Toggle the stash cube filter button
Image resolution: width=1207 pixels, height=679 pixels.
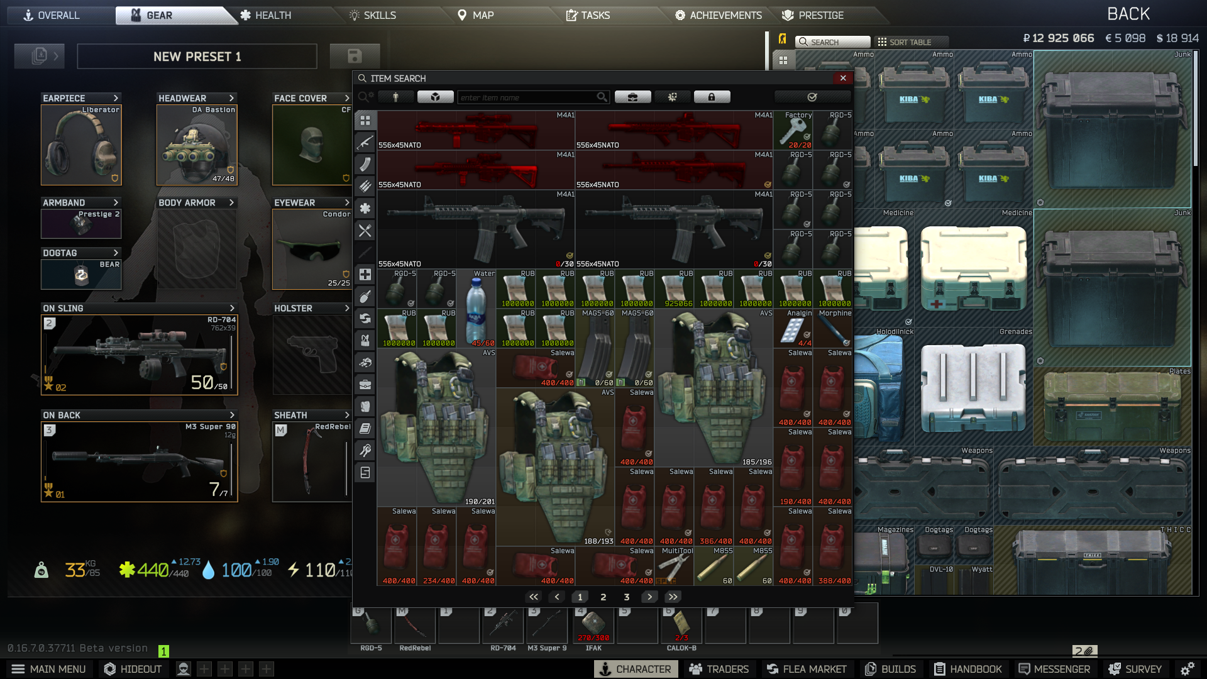(435, 97)
